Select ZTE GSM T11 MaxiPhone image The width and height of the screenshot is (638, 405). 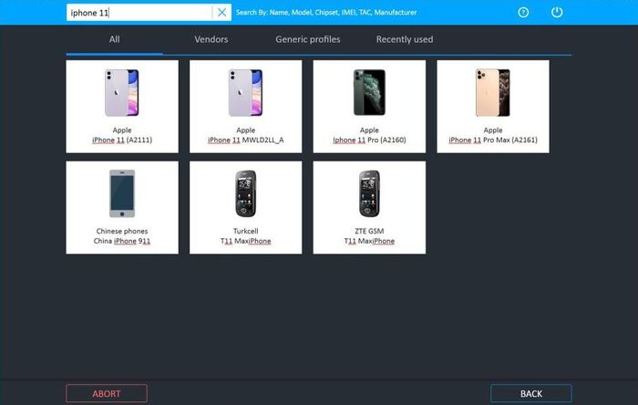click(x=369, y=193)
